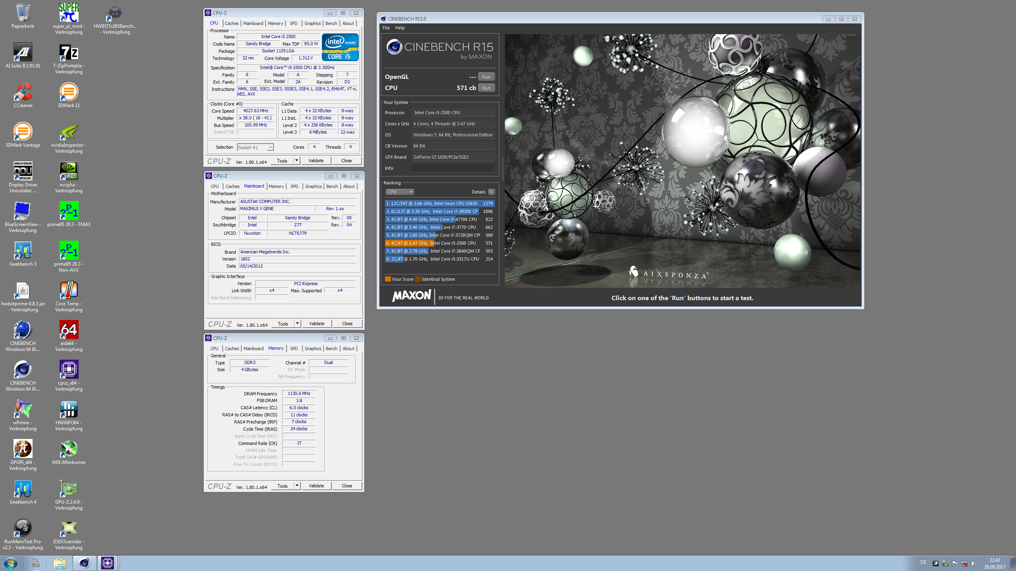Screen dimensions: 1016x571
Task: Open Tools dropdown arrow in Mainboard CPU-Z
Action: (297, 324)
